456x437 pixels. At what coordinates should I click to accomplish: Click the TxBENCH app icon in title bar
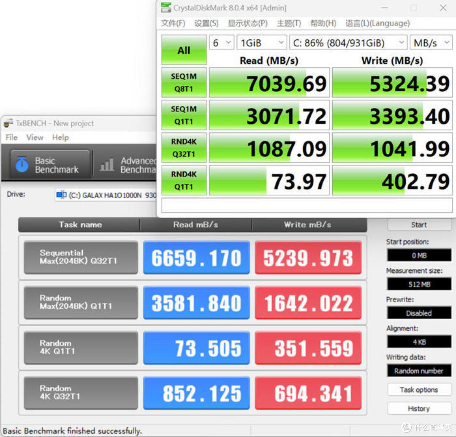point(8,123)
